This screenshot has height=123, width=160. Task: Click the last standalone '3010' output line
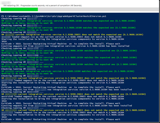tap(4, 117)
